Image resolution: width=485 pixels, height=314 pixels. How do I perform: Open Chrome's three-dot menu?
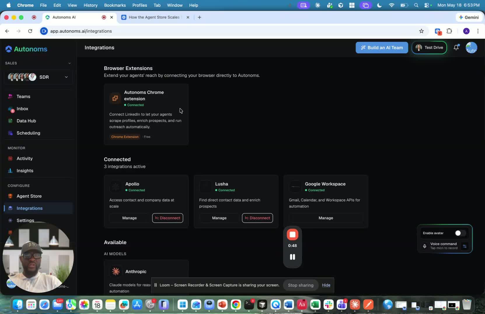click(478, 31)
